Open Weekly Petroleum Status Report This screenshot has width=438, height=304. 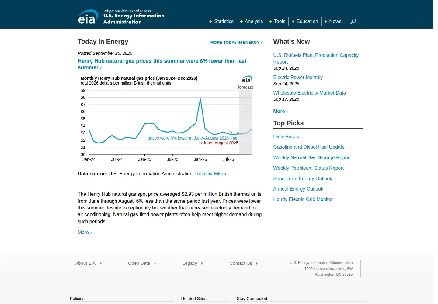click(308, 168)
